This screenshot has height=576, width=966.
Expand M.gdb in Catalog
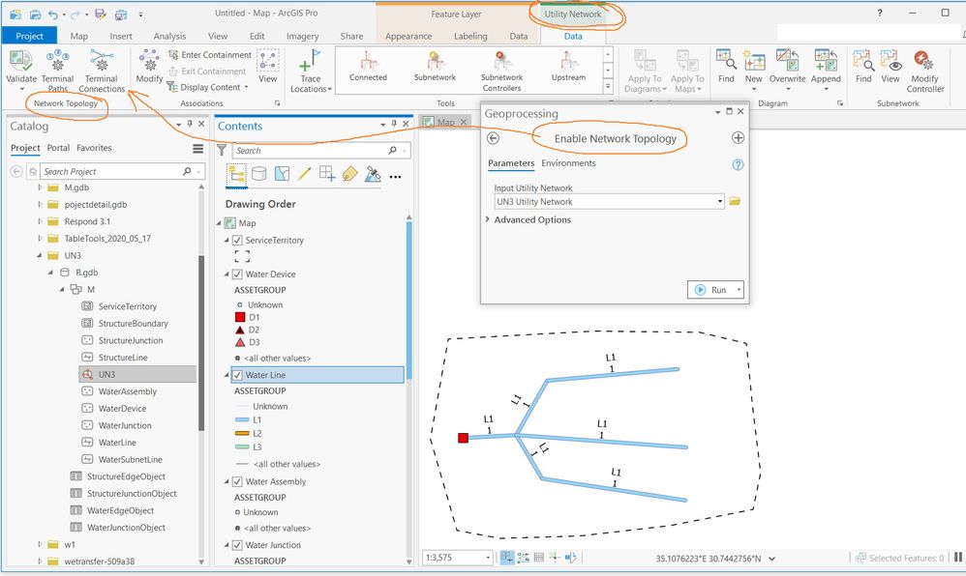(40, 187)
